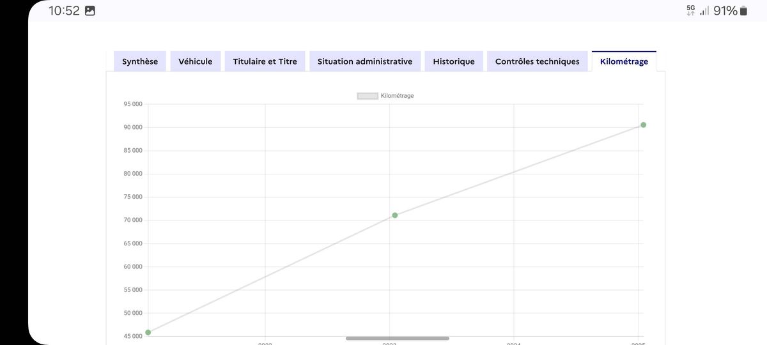Select the data point near 71 000 km

click(x=395, y=215)
